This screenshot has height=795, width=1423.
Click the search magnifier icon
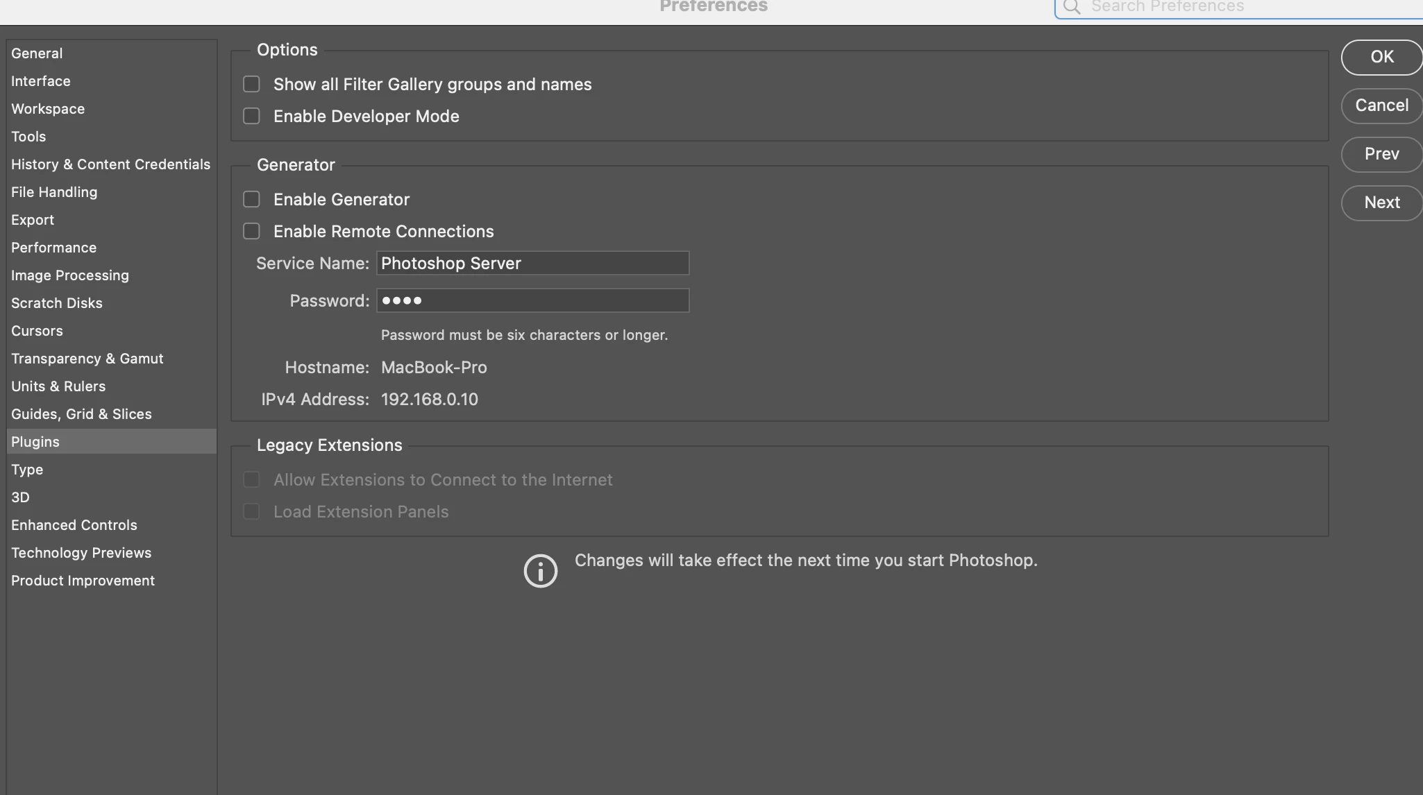1072,7
